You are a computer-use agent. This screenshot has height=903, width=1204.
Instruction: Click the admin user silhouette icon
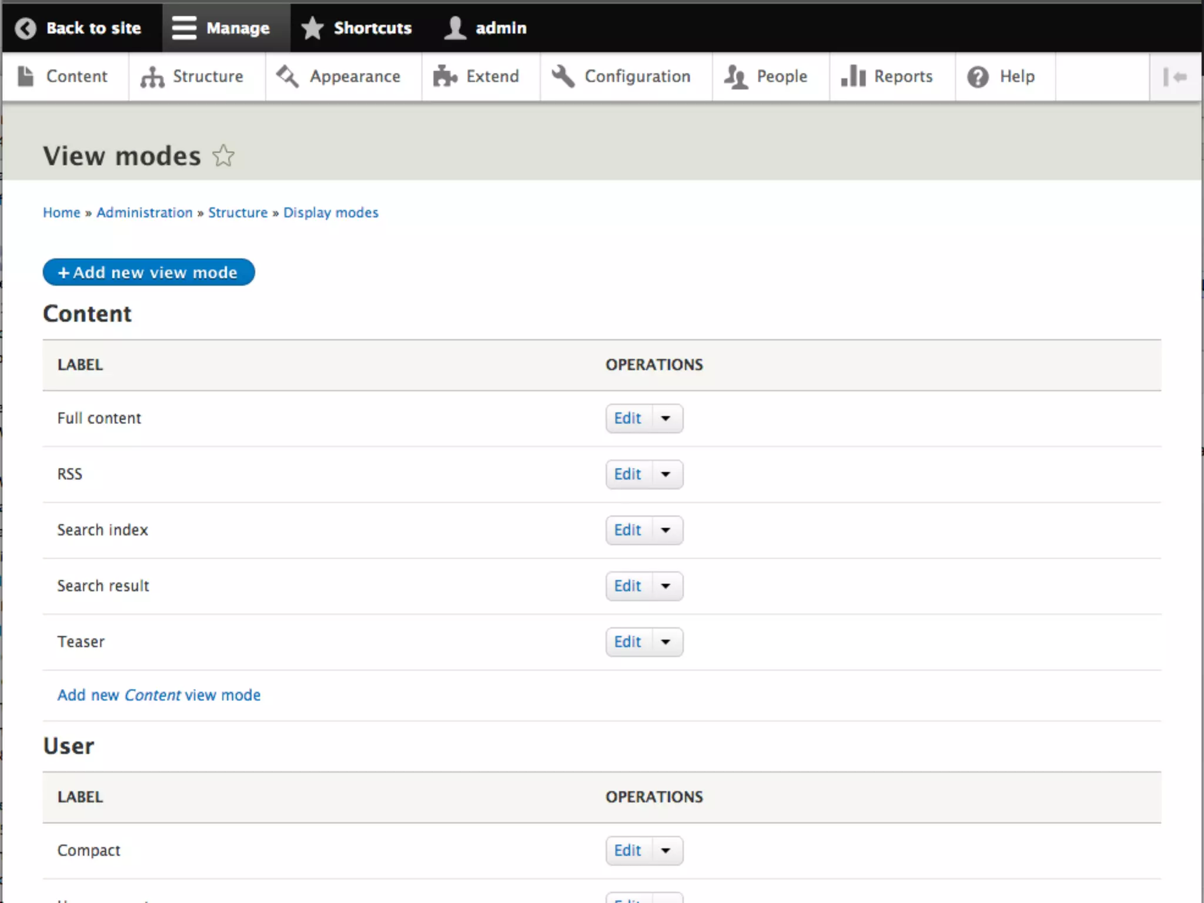tap(454, 28)
